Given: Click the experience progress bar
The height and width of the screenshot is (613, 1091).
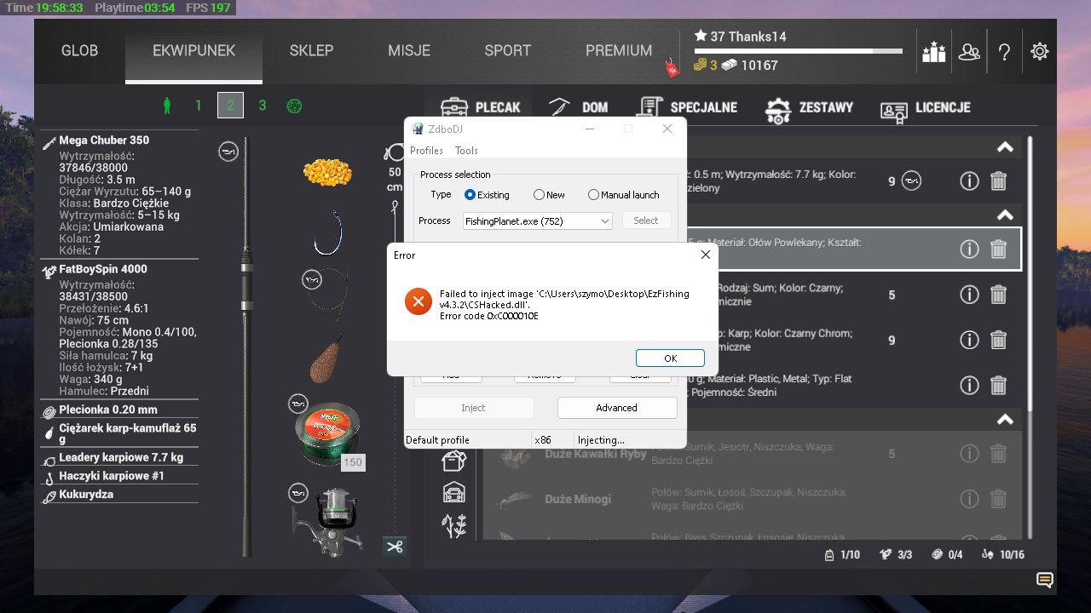Looking at the screenshot, I should 798,51.
